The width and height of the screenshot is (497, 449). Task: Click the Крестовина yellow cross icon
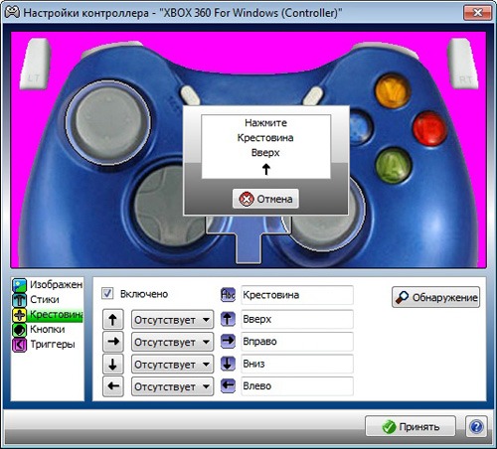click(19, 315)
